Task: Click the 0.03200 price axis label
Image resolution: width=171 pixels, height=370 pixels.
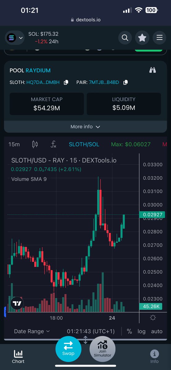Action: click(153, 178)
